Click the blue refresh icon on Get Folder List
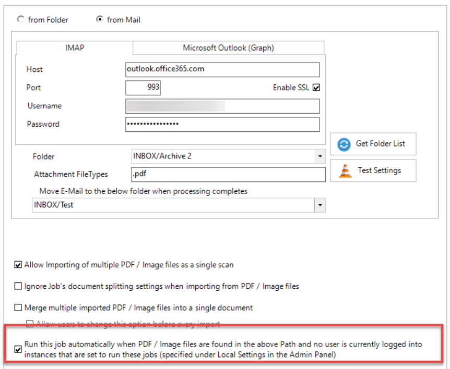Viewport: 450px width, 369px height. 344,144
